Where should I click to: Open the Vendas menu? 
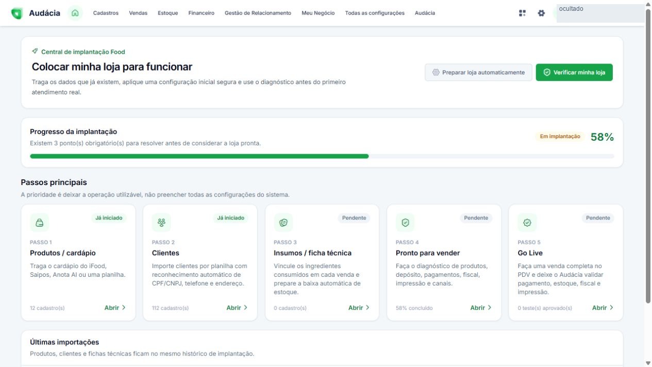coord(138,13)
